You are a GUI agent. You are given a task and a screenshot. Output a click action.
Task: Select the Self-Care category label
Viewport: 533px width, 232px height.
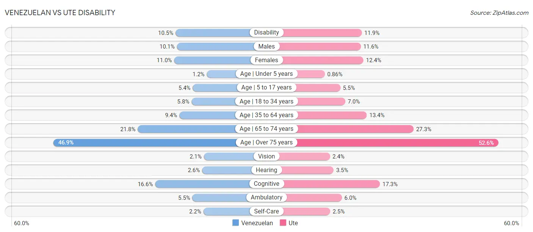(x=266, y=211)
